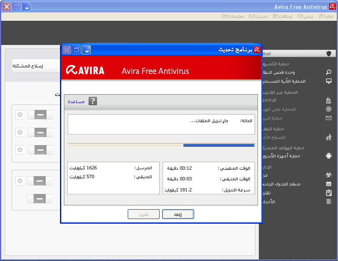
Task: Click the remaining time value 00:03 دقيقة
Action: point(179,179)
